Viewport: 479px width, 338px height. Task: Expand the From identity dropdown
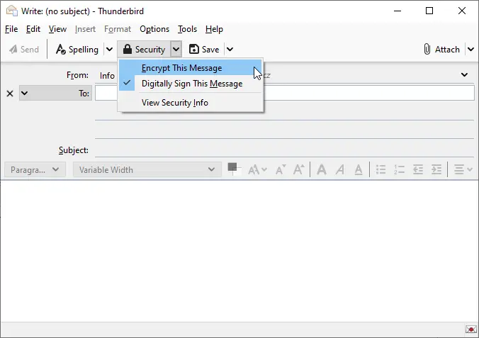click(464, 75)
